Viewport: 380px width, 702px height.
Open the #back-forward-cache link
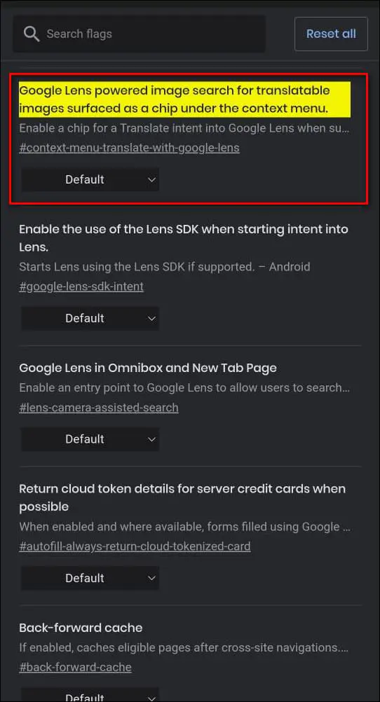click(75, 667)
